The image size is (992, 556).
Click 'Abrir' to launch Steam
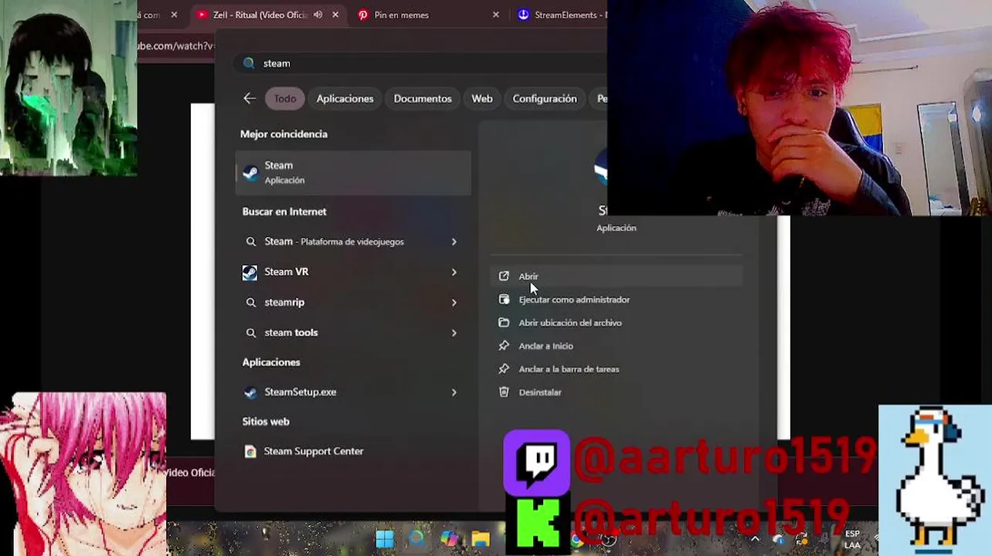pyautogui.click(x=617, y=276)
